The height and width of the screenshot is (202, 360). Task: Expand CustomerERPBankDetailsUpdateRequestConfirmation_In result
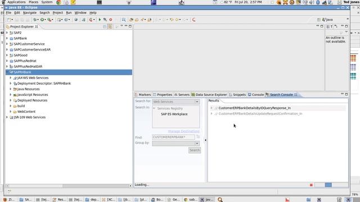click(x=211, y=113)
